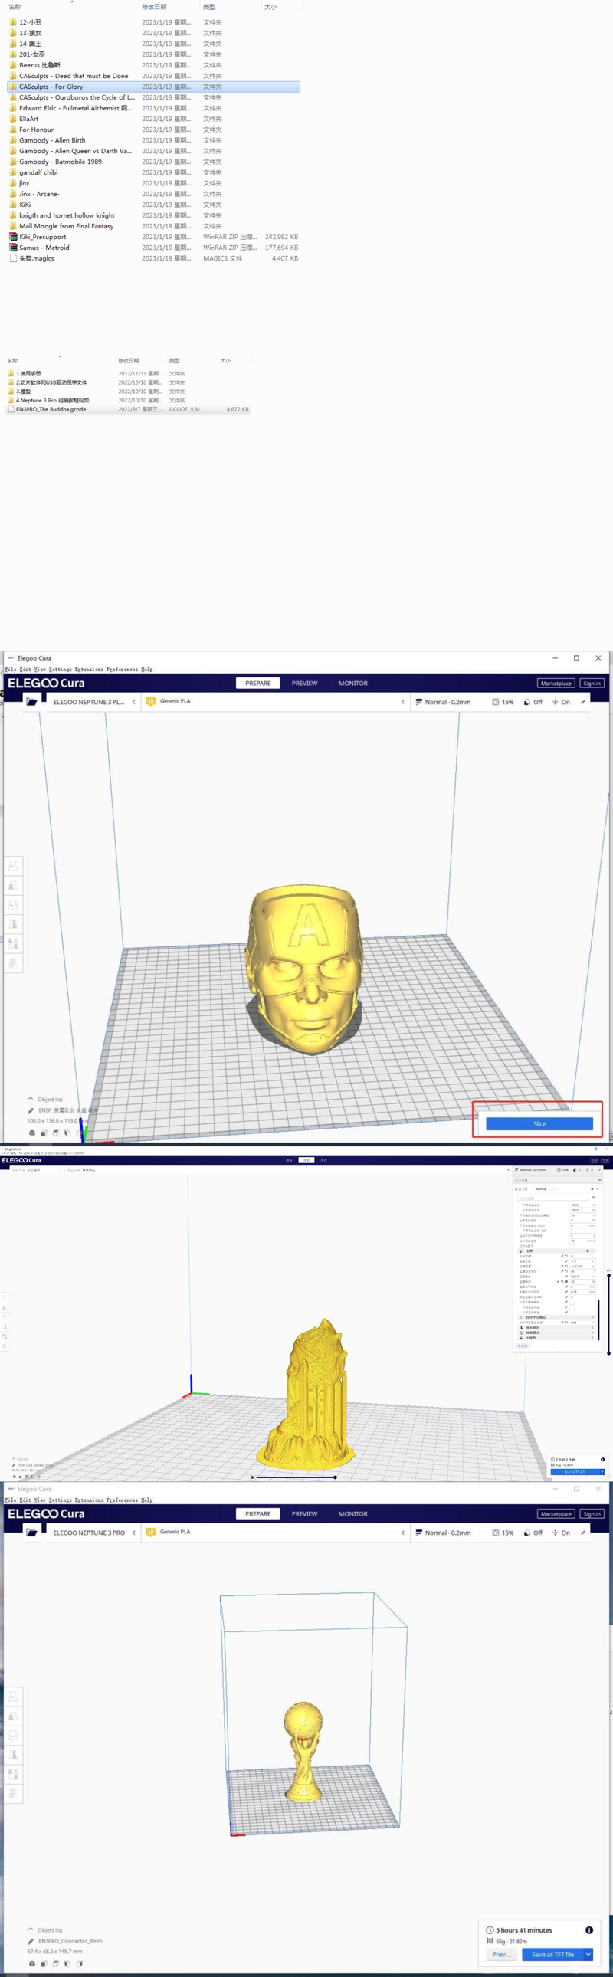Open file icon in trophy Cura window
613x1977 pixels.
click(31, 1532)
